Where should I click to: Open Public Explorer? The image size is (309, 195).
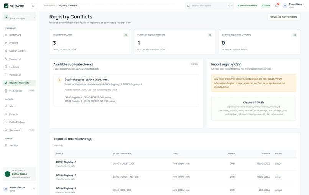[20, 122]
